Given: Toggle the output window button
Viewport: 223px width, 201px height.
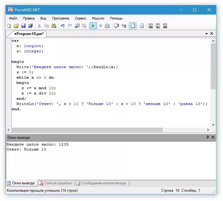Looking at the screenshot, I should coord(133,26).
